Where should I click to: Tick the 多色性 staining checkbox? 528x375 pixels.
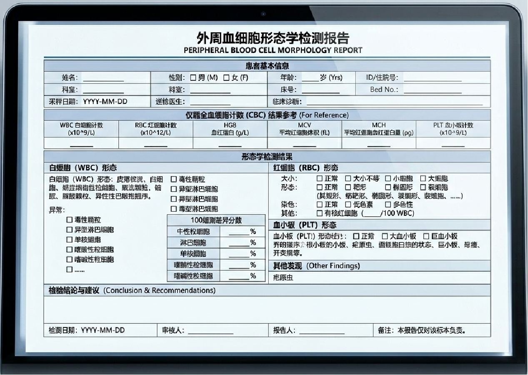click(388, 204)
